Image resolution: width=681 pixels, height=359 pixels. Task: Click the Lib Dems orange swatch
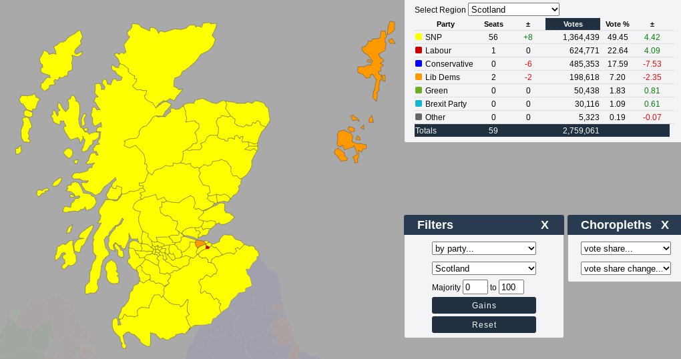(x=419, y=77)
